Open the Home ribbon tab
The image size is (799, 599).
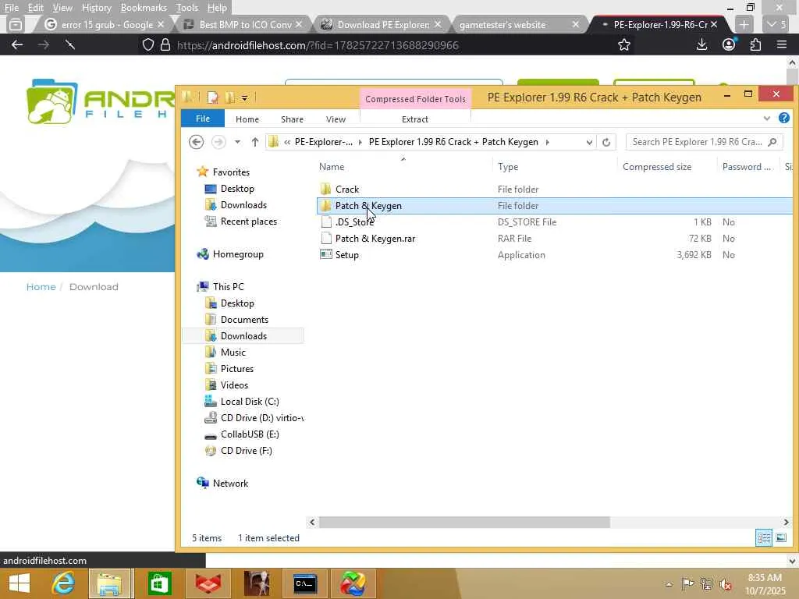point(247,119)
